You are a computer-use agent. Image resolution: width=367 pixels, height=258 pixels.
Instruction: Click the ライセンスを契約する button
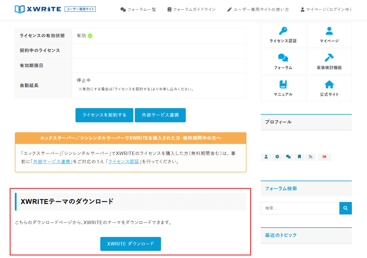pyautogui.click(x=104, y=115)
